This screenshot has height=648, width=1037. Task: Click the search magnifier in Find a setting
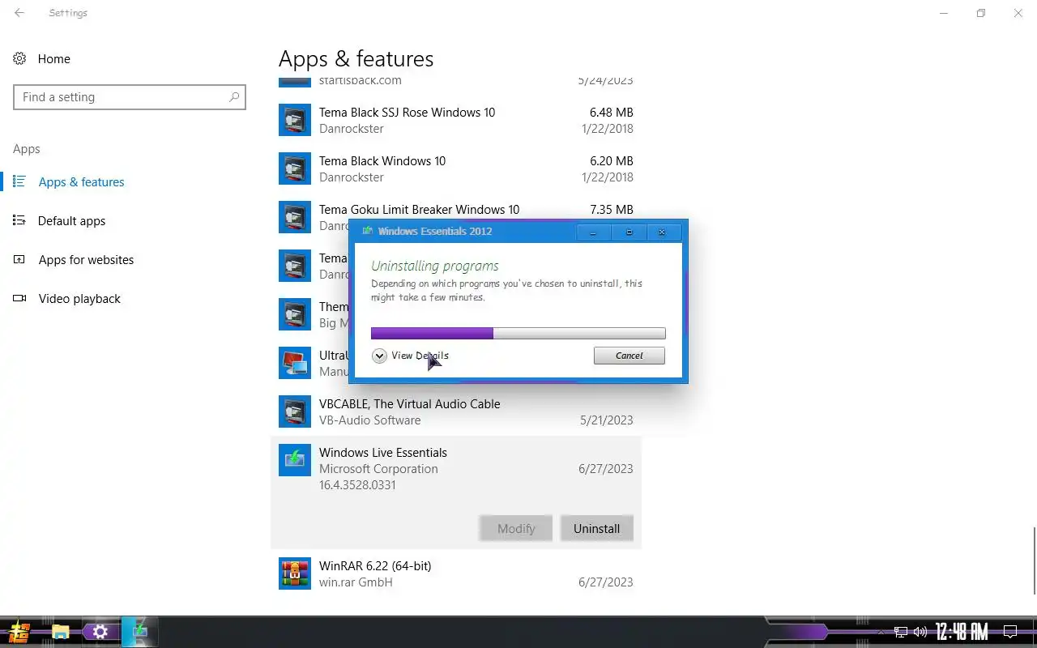pos(234,96)
